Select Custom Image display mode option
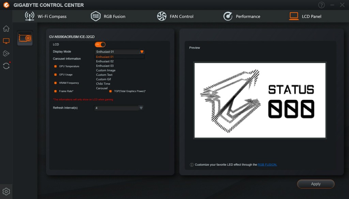The image size is (349, 199). point(106,70)
